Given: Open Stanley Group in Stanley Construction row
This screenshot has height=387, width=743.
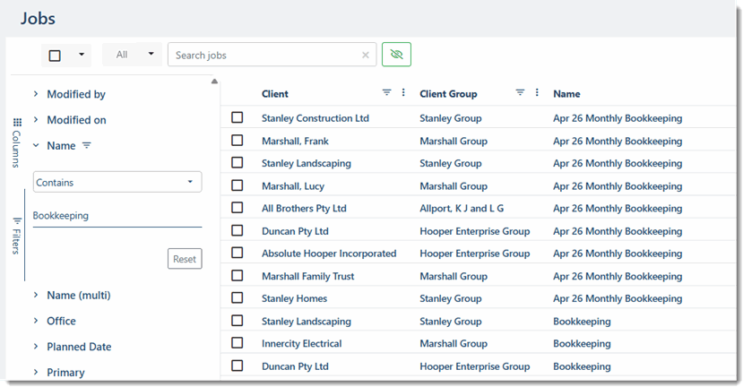Looking at the screenshot, I should click(x=450, y=118).
